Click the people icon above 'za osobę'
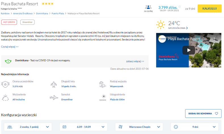The height and width of the screenshot is (134, 224). [x=148, y=7]
